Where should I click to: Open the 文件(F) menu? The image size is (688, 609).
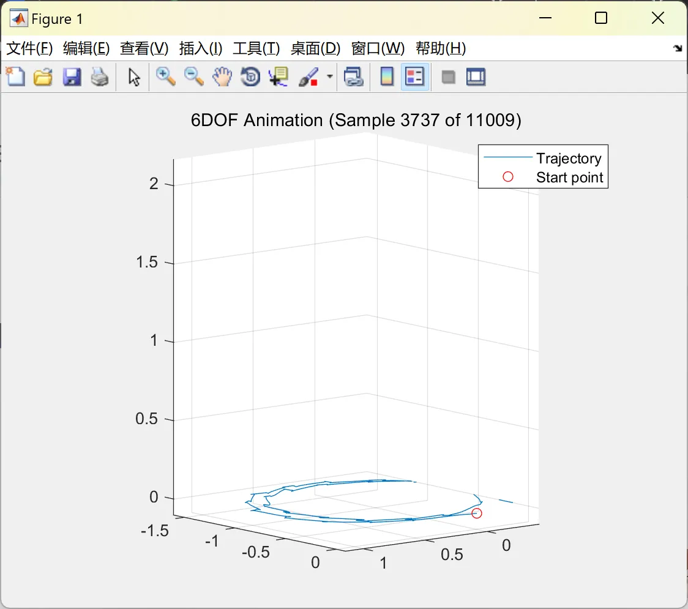point(29,48)
